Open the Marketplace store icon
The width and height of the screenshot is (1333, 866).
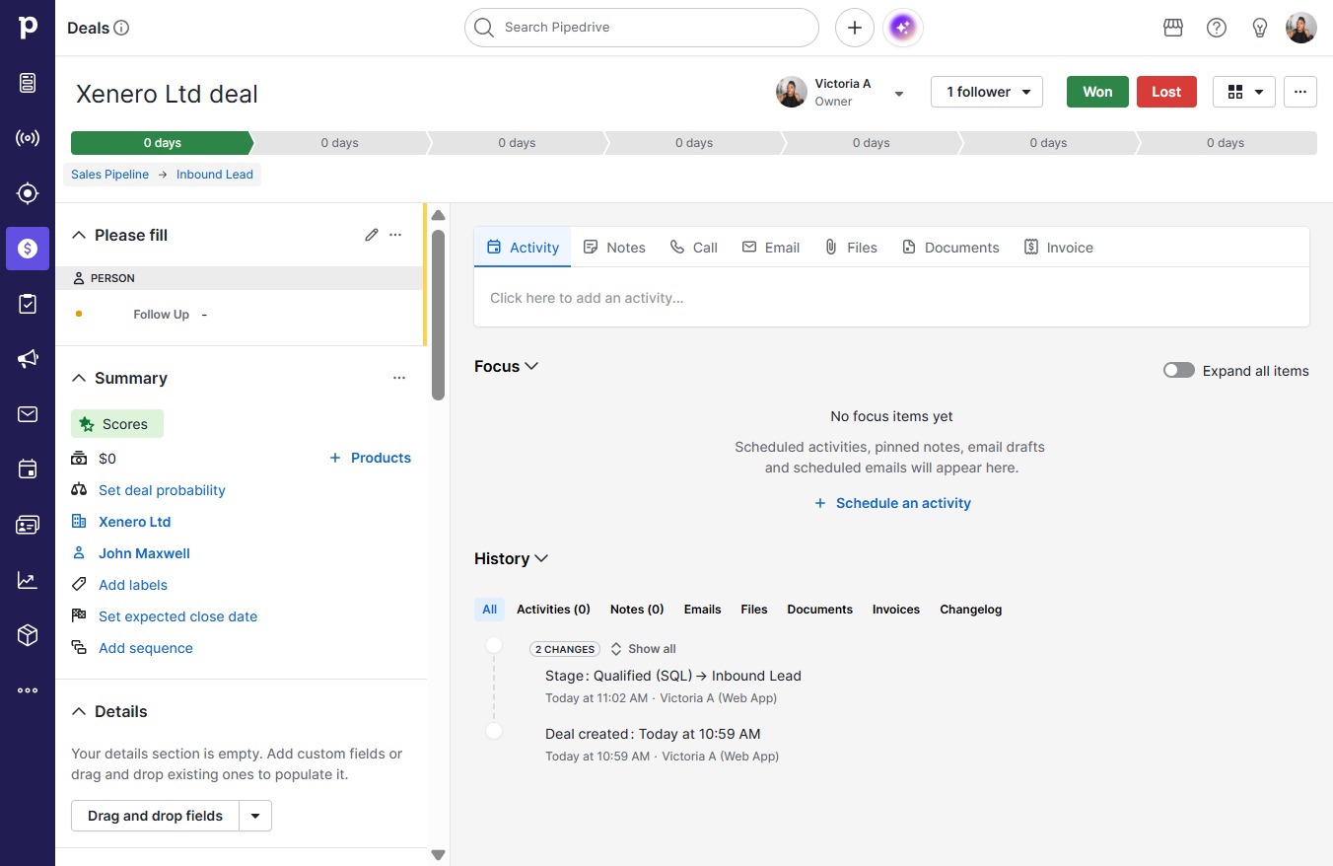pyautogui.click(x=1173, y=28)
